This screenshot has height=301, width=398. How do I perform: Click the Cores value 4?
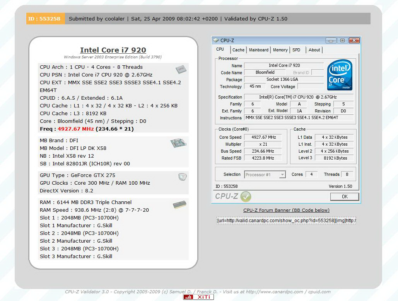click(311, 174)
